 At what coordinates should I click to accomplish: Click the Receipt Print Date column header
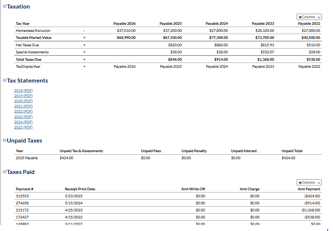coord(80,189)
